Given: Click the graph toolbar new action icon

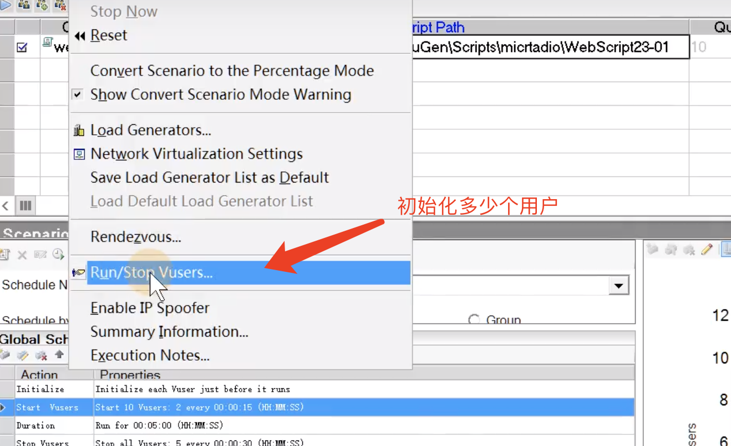Looking at the screenshot, I should point(653,250).
